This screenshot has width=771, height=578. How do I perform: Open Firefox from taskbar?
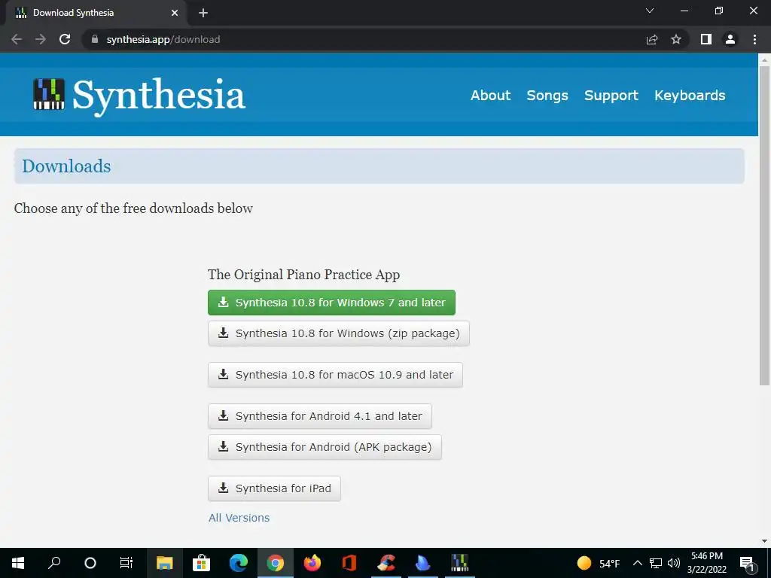(312, 563)
